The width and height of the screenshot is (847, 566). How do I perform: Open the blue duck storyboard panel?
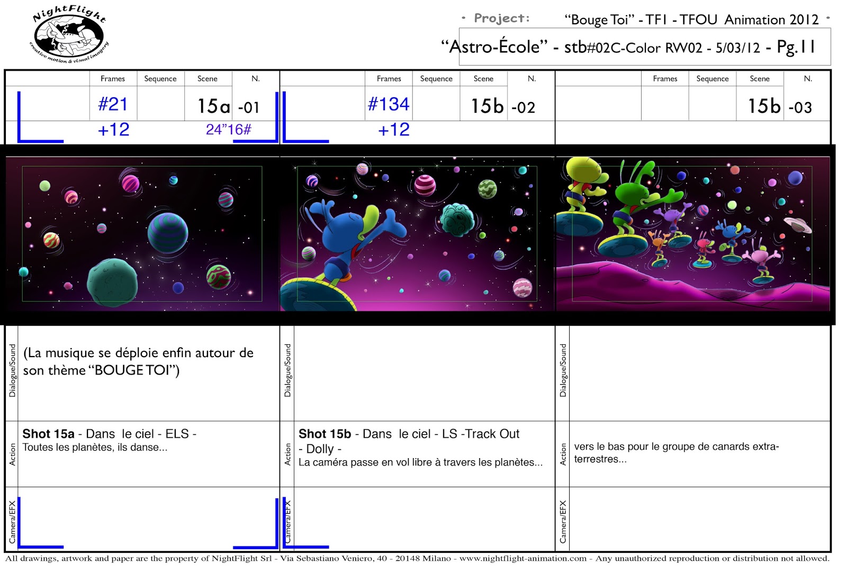pos(417,234)
